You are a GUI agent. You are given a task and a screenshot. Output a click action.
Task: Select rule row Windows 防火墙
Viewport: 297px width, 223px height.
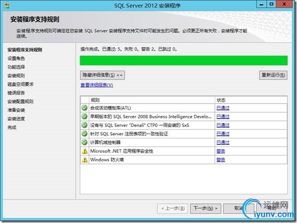tap(184, 160)
